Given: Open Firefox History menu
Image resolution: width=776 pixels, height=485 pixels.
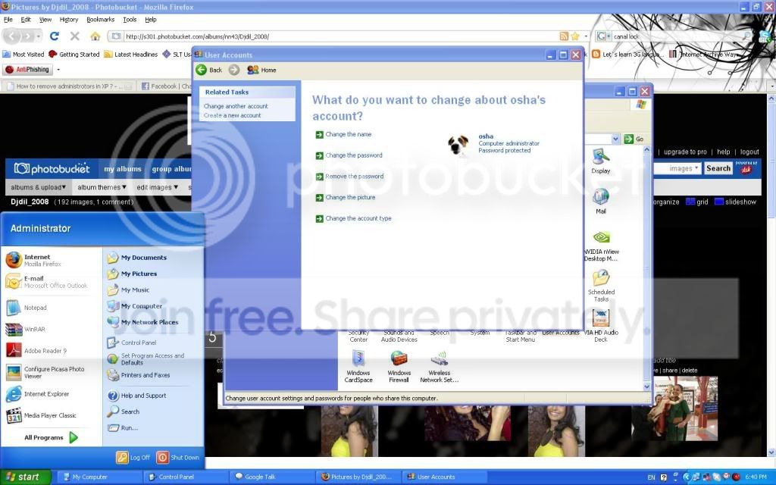Looking at the screenshot, I should pos(69,20).
